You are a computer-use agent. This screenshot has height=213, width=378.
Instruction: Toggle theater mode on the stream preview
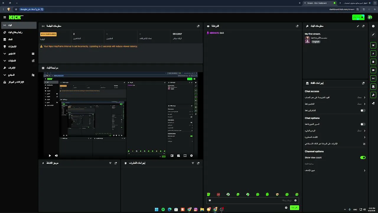178,156
